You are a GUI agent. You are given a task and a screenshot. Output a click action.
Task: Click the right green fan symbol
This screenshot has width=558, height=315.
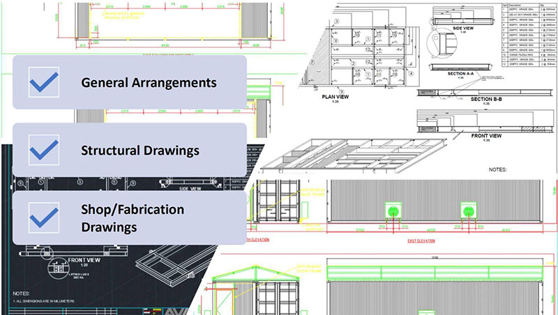tap(469, 211)
